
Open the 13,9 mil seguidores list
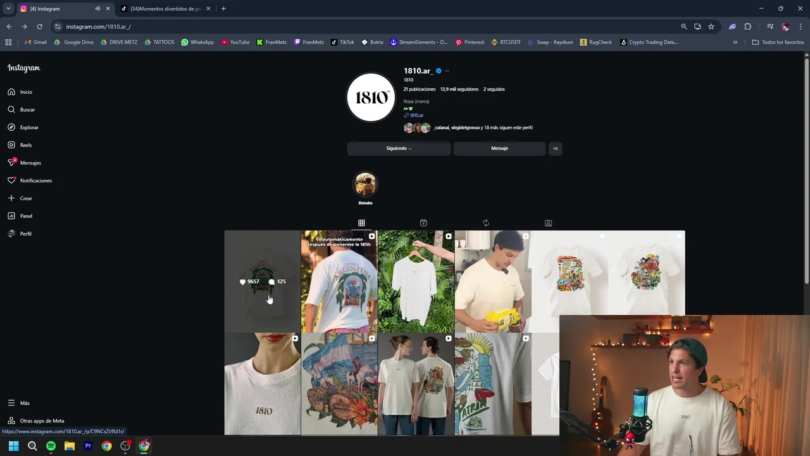click(459, 89)
